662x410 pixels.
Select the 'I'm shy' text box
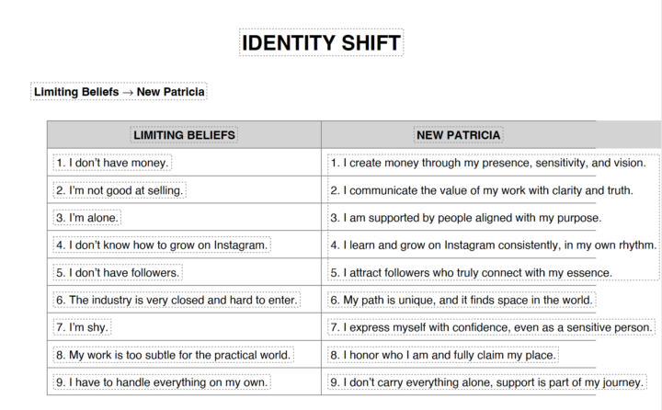coord(84,327)
